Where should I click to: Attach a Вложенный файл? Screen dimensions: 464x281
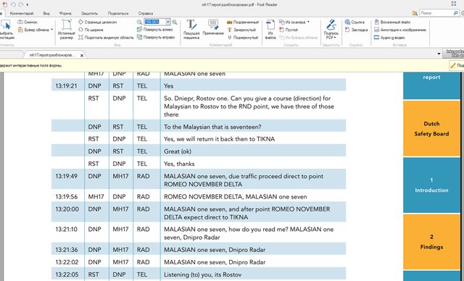click(392, 22)
